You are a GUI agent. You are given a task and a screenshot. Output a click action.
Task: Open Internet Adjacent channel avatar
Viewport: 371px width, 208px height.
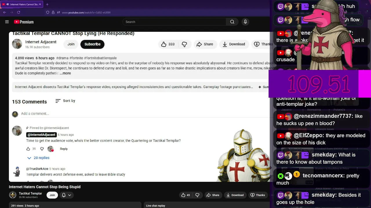[x=17, y=44]
